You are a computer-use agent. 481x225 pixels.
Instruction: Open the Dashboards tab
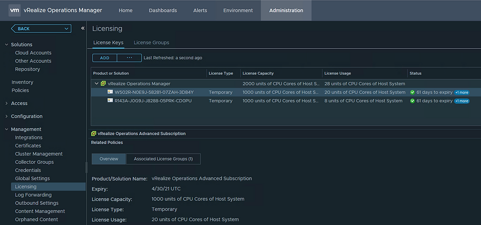[163, 10]
